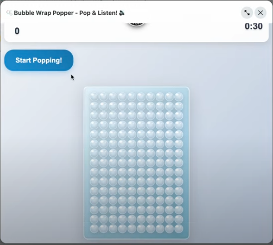Image resolution: width=273 pixels, height=245 pixels.
Task: Pop the sixth bubble in the bottom row
Action: coord(141,229)
